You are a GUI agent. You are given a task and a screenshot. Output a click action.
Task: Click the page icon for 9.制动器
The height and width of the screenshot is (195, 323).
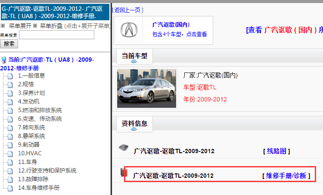[10, 145]
